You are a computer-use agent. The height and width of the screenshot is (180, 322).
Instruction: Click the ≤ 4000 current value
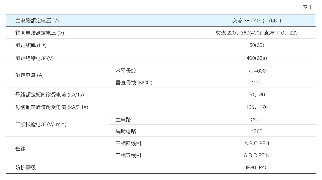(256, 71)
